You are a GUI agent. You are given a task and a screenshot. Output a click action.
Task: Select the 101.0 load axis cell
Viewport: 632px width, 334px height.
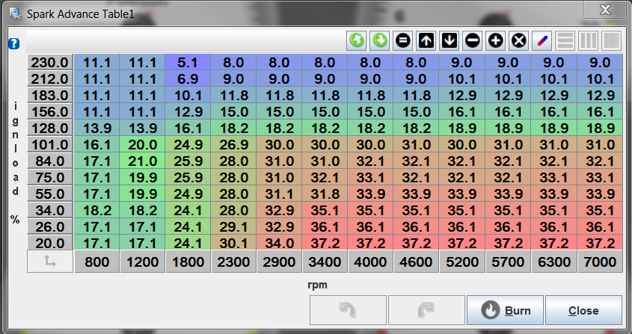pyautogui.click(x=50, y=145)
